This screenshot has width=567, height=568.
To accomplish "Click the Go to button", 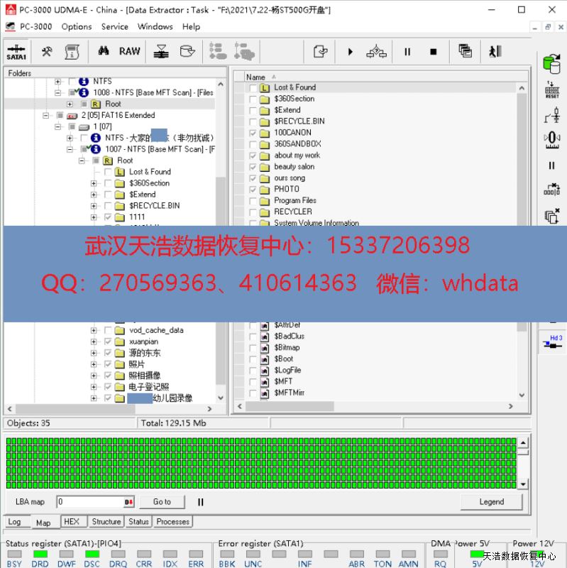I will pyautogui.click(x=162, y=502).
